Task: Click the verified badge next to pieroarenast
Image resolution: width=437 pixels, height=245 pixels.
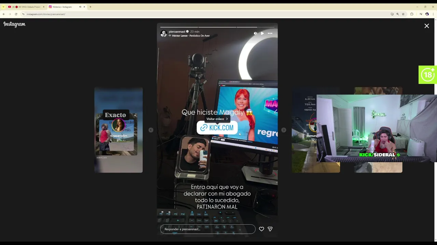Action: point(187,32)
